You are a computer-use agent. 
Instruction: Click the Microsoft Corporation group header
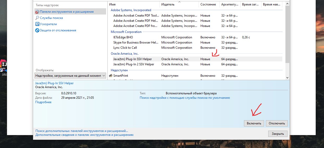(x=126, y=32)
